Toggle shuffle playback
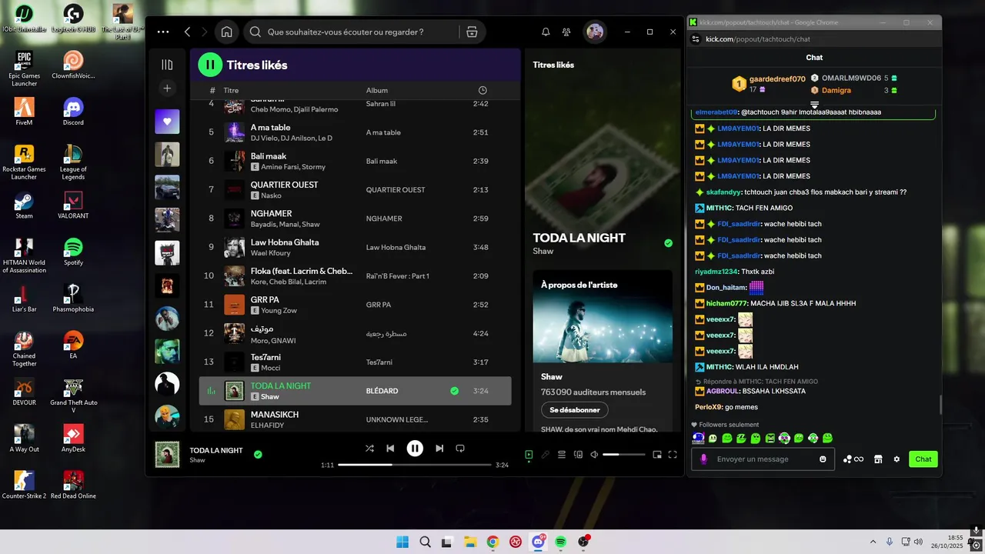Image resolution: width=985 pixels, height=554 pixels. (x=369, y=448)
